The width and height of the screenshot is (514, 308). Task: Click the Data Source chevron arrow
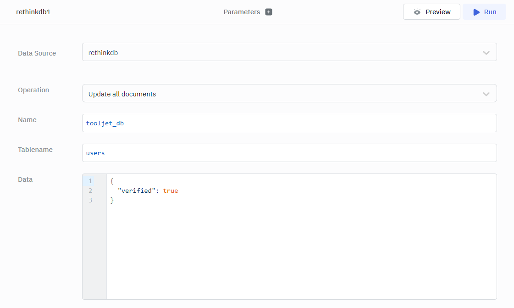pos(486,53)
